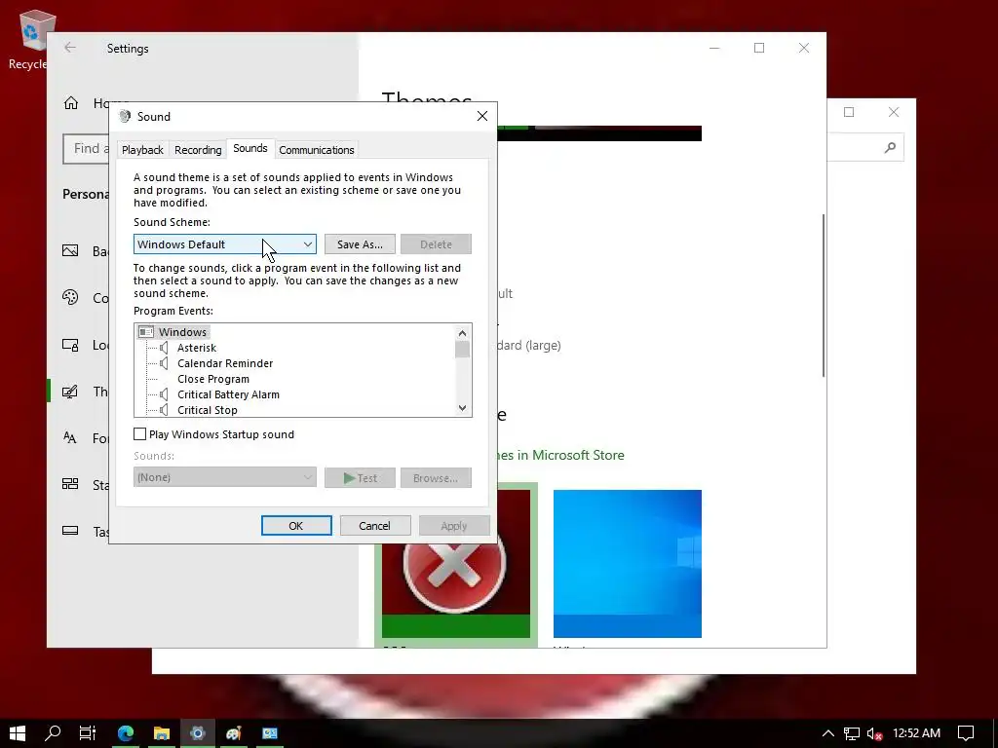
Task: Click the Windows folder icon in Program Events
Action: point(146,332)
